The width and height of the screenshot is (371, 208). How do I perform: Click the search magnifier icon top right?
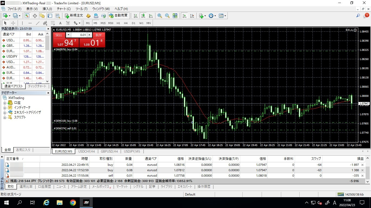click(358, 16)
